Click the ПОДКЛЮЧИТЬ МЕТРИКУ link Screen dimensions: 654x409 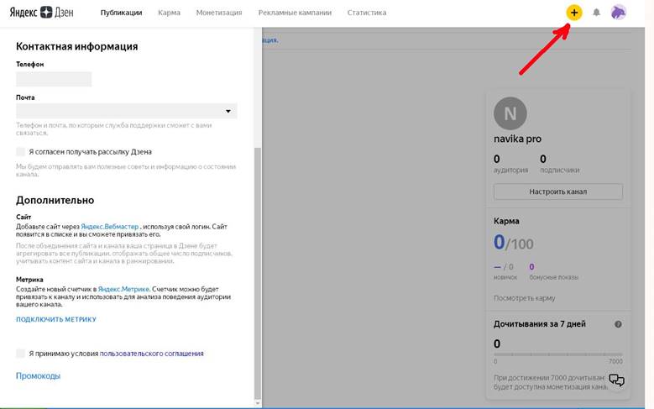click(56, 319)
